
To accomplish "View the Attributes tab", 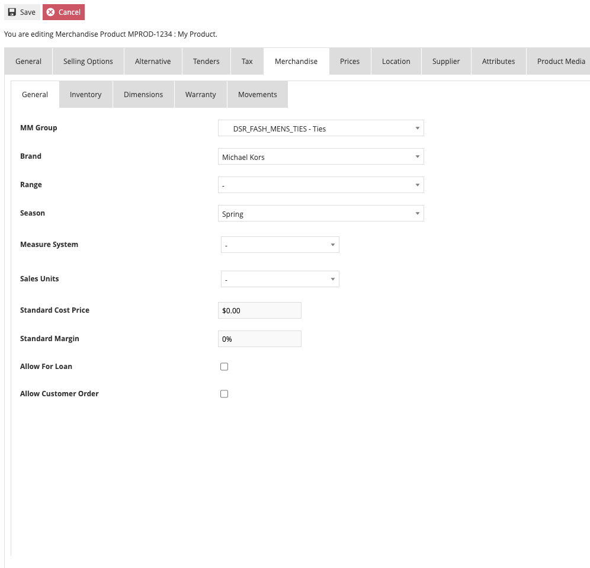I will (x=499, y=62).
